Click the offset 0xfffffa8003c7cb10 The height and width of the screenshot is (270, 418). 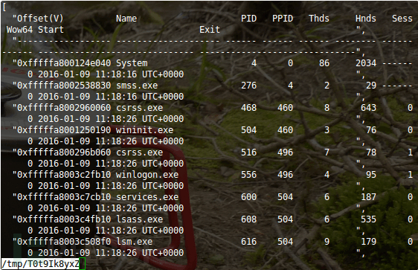64,197
